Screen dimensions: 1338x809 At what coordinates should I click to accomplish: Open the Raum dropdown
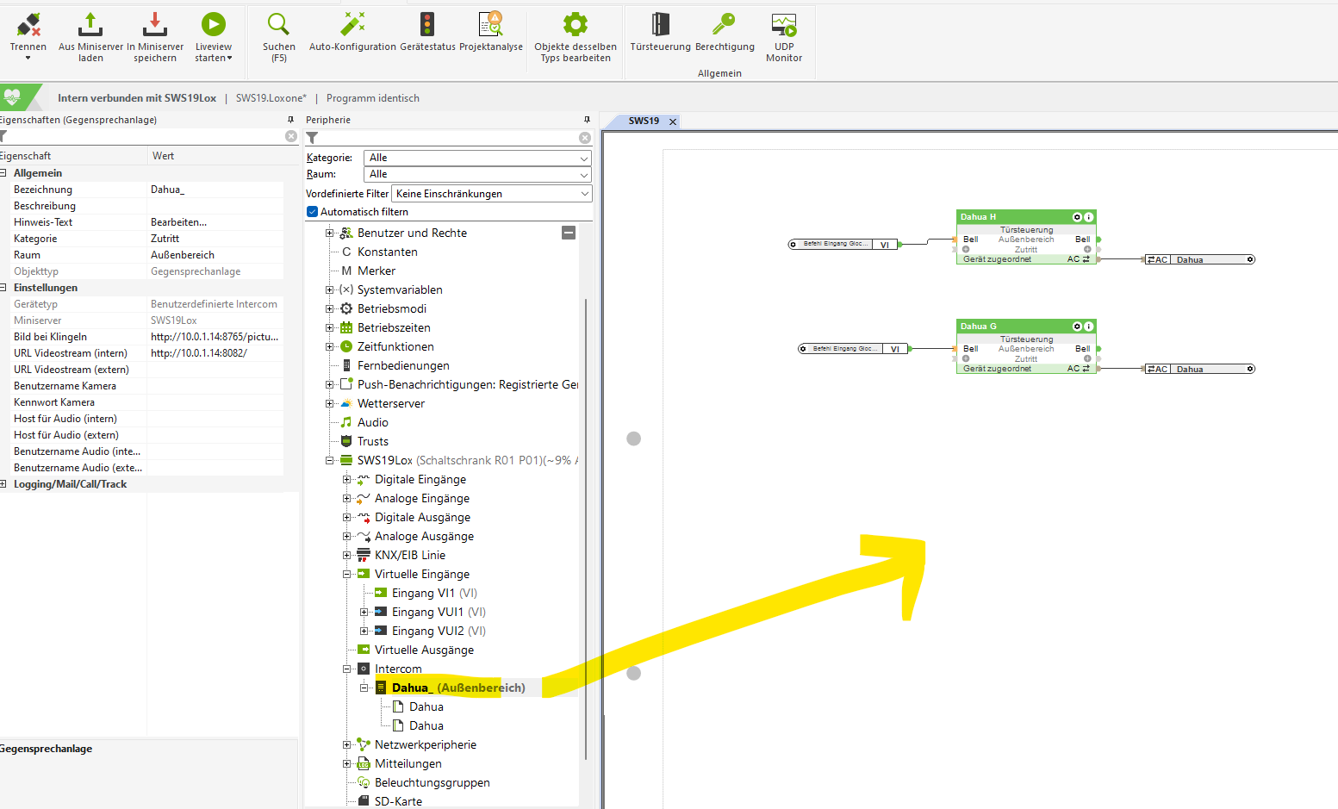tap(477, 174)
